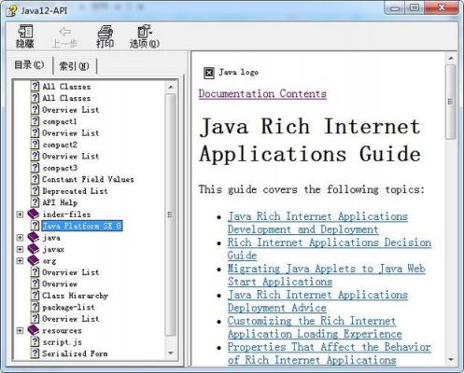Open Customizing the Rich Internet Application Loading Experience link
464x373 pixels.
(315, 327)
